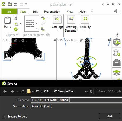This screenshot has height=121, width=122.
Task: Click the window and door elements icon
Action: 43,29
